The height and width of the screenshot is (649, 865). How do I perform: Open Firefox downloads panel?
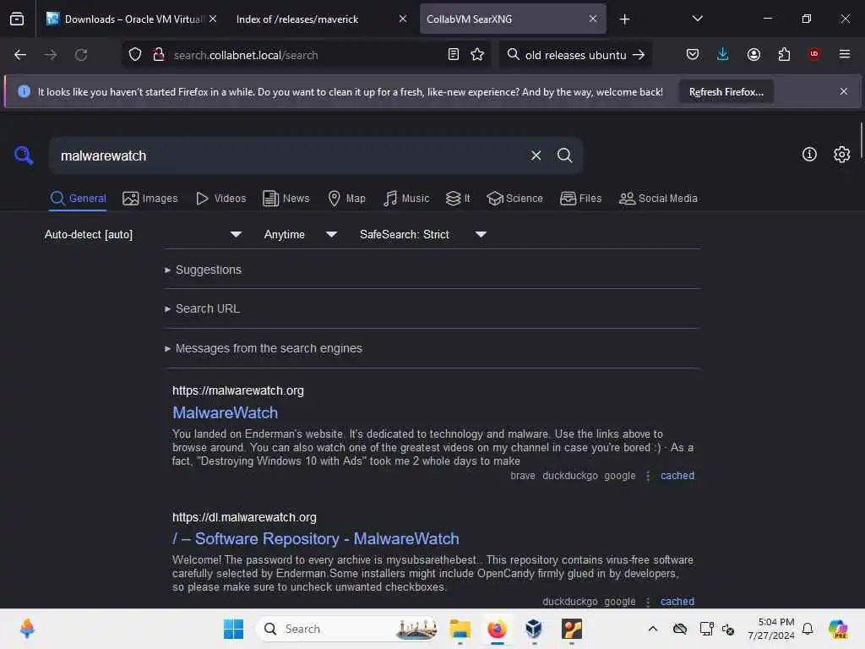click(x=723, y=55)
